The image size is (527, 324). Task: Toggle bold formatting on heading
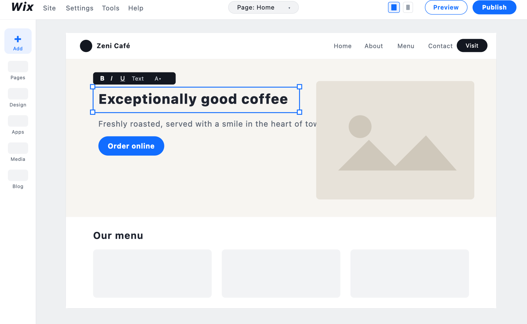click(x=102, y=78)
